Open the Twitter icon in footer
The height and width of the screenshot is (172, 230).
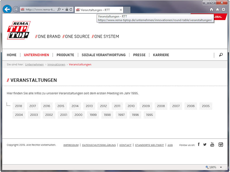205,144
